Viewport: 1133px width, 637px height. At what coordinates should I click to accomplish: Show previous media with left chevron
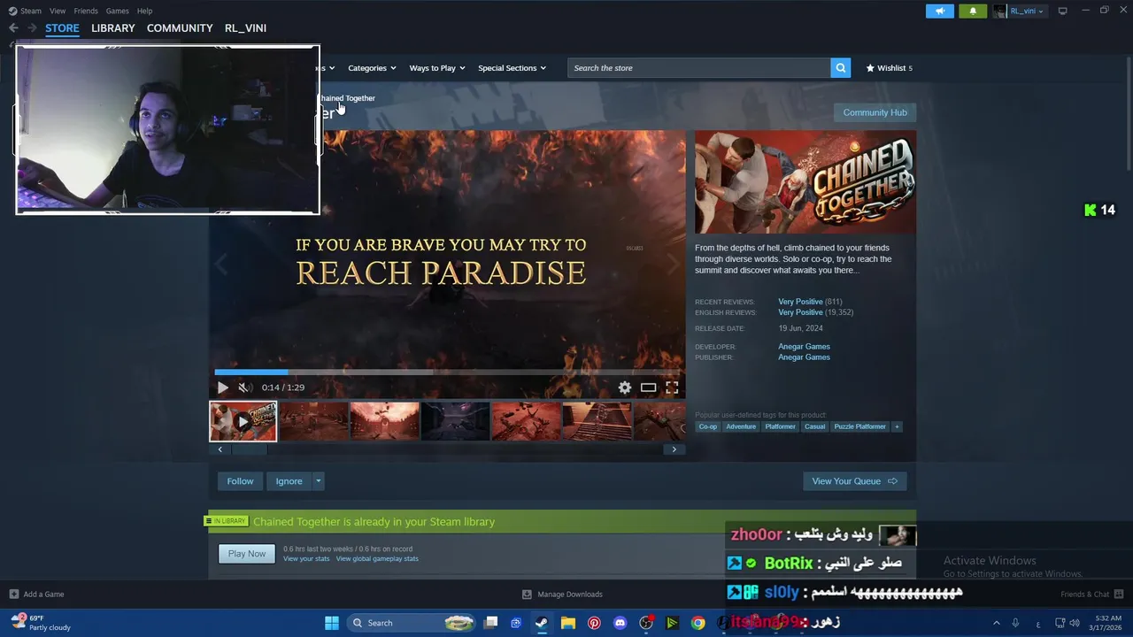click(220, 449)
